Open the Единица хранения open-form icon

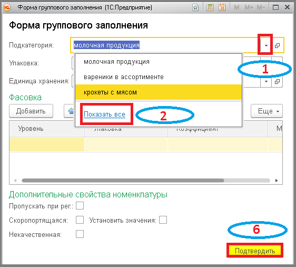click(x=277, y=81)
